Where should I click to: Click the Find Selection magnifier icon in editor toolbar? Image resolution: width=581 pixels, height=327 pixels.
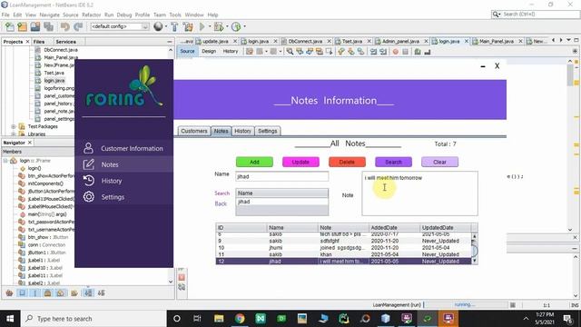pos(290,52)
